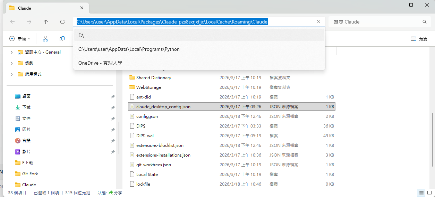Select the Programs\Python path suggestion
This screenshot has height=197, width=435.
[x=199, y=49]
